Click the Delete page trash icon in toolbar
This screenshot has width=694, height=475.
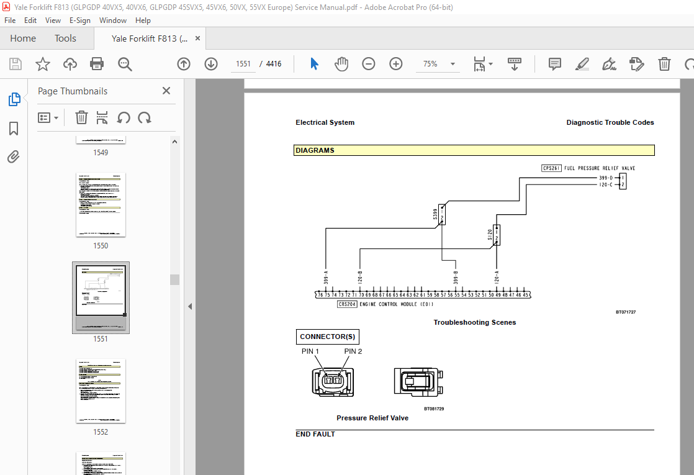tap(664, 64)
